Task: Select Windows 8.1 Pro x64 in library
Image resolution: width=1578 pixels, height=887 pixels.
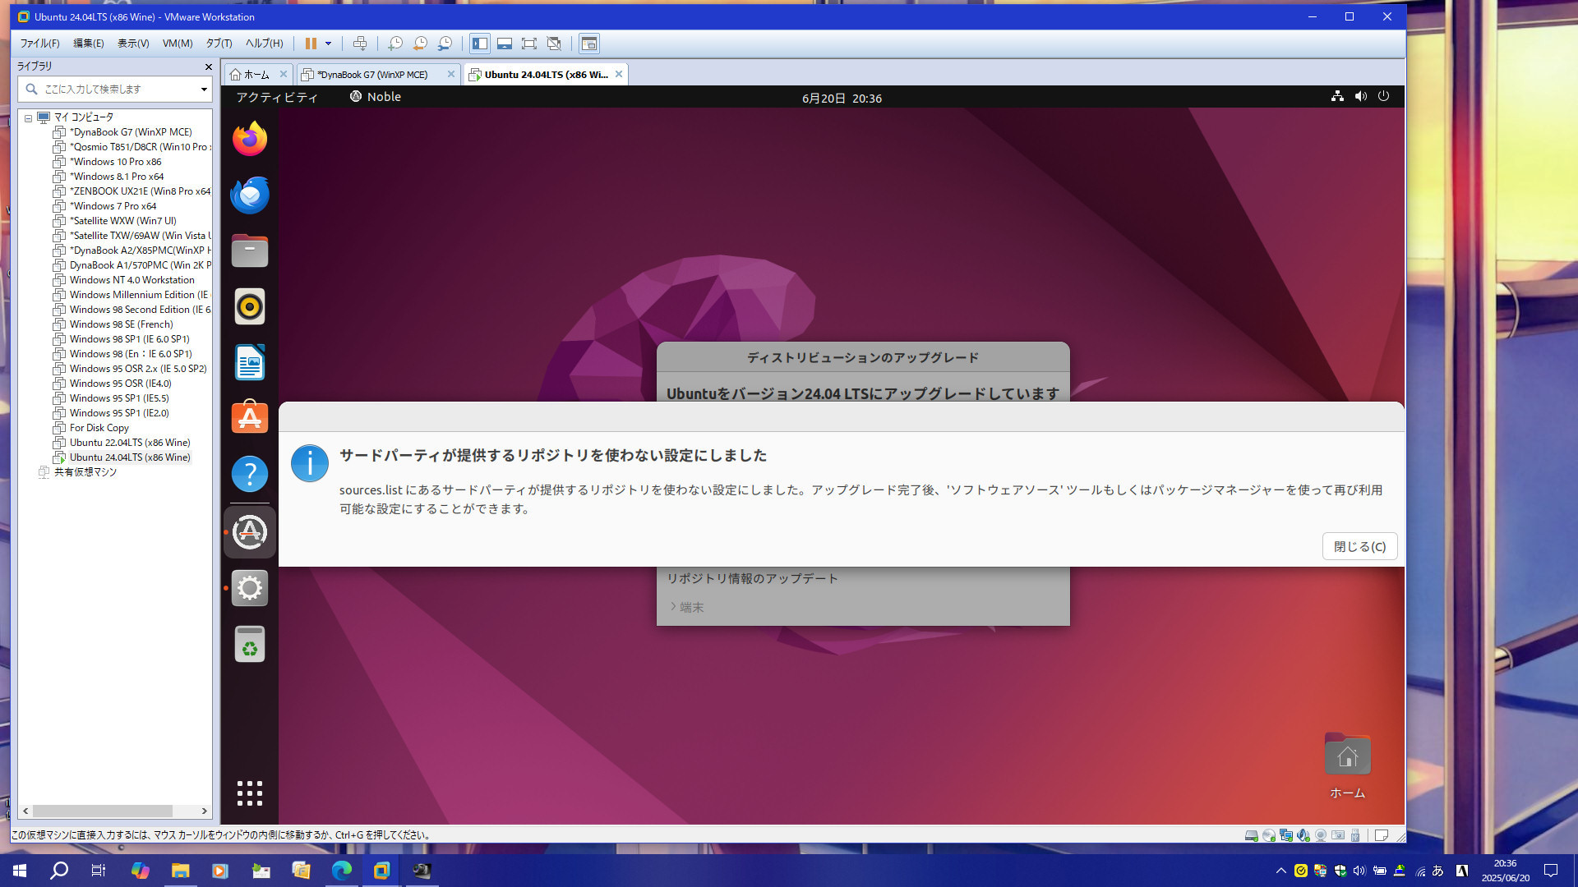Action: click(x=117, y=177)
